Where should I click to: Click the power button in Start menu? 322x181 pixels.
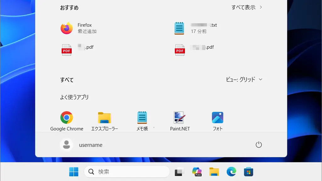pyautogui.click(x=258, y=145)
